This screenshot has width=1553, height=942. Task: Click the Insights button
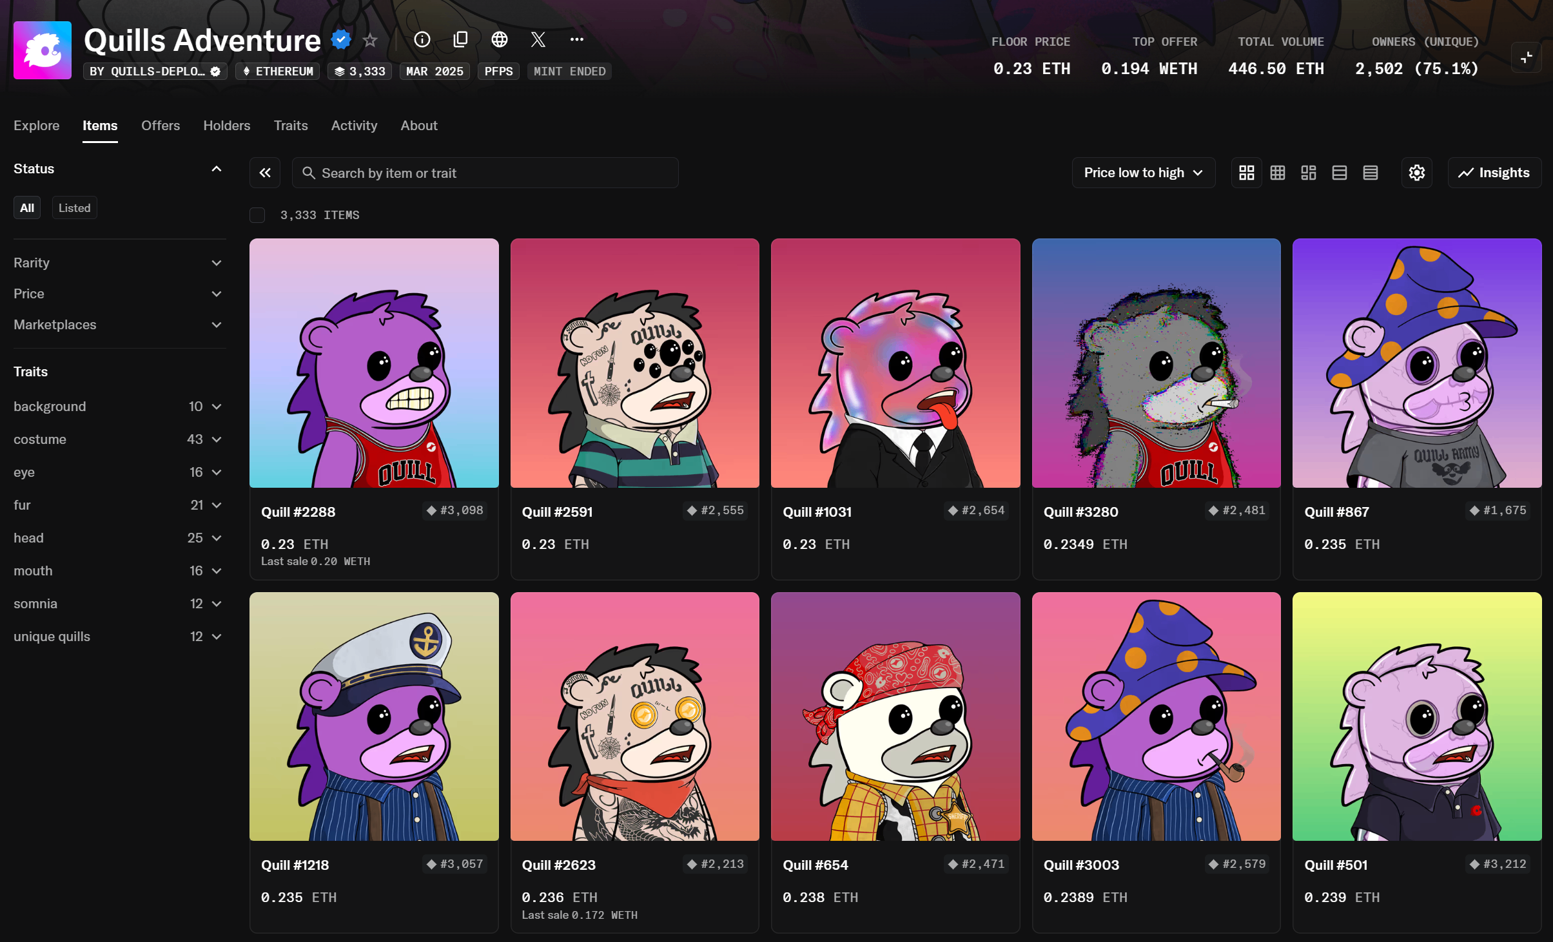click(1494, 173)
